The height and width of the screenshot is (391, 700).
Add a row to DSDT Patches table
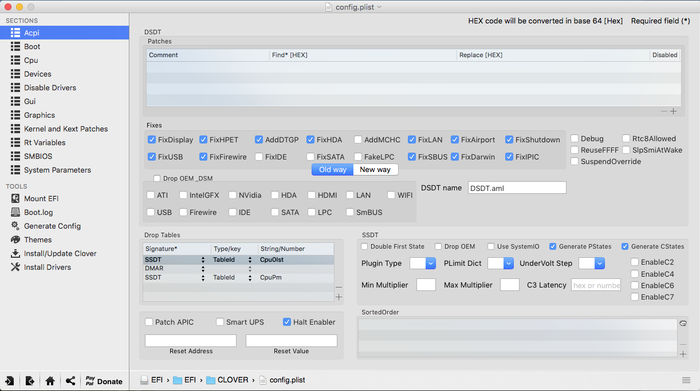674,111
